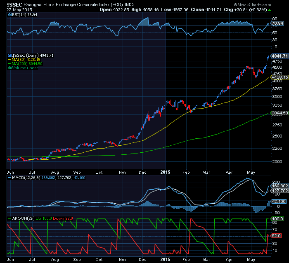Click the MACD value 169.802 in legend
This screenshot has height=263, width=289.
click(48, 178)
